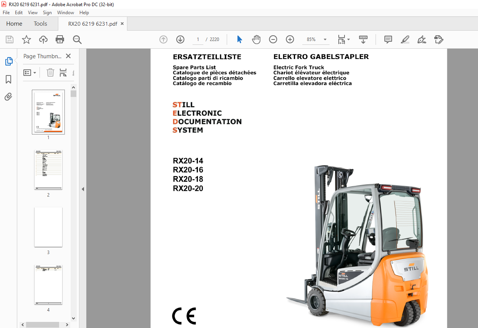
Task: Select the Highlight text pen tool
Action: [x=405, y=39]
